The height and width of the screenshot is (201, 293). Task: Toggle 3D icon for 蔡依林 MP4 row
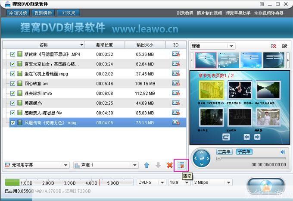[x=176, y=54]
